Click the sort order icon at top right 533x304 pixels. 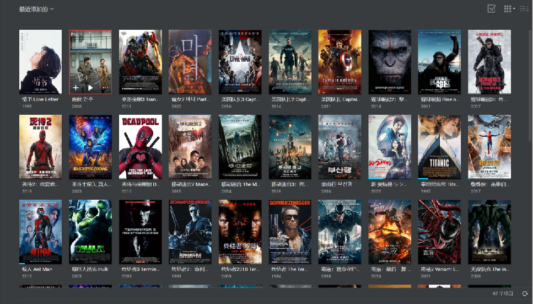pos(524,9)
